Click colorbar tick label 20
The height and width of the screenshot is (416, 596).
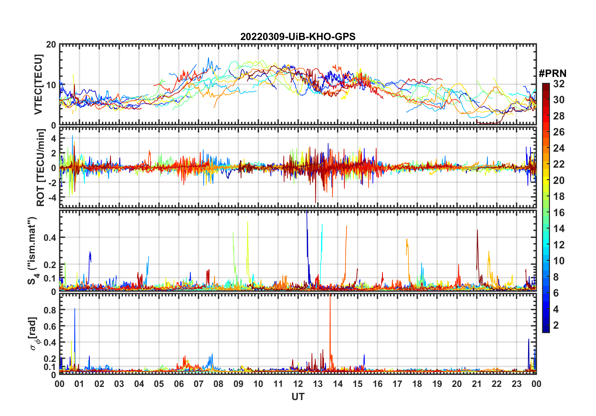[x=559, y=180]
